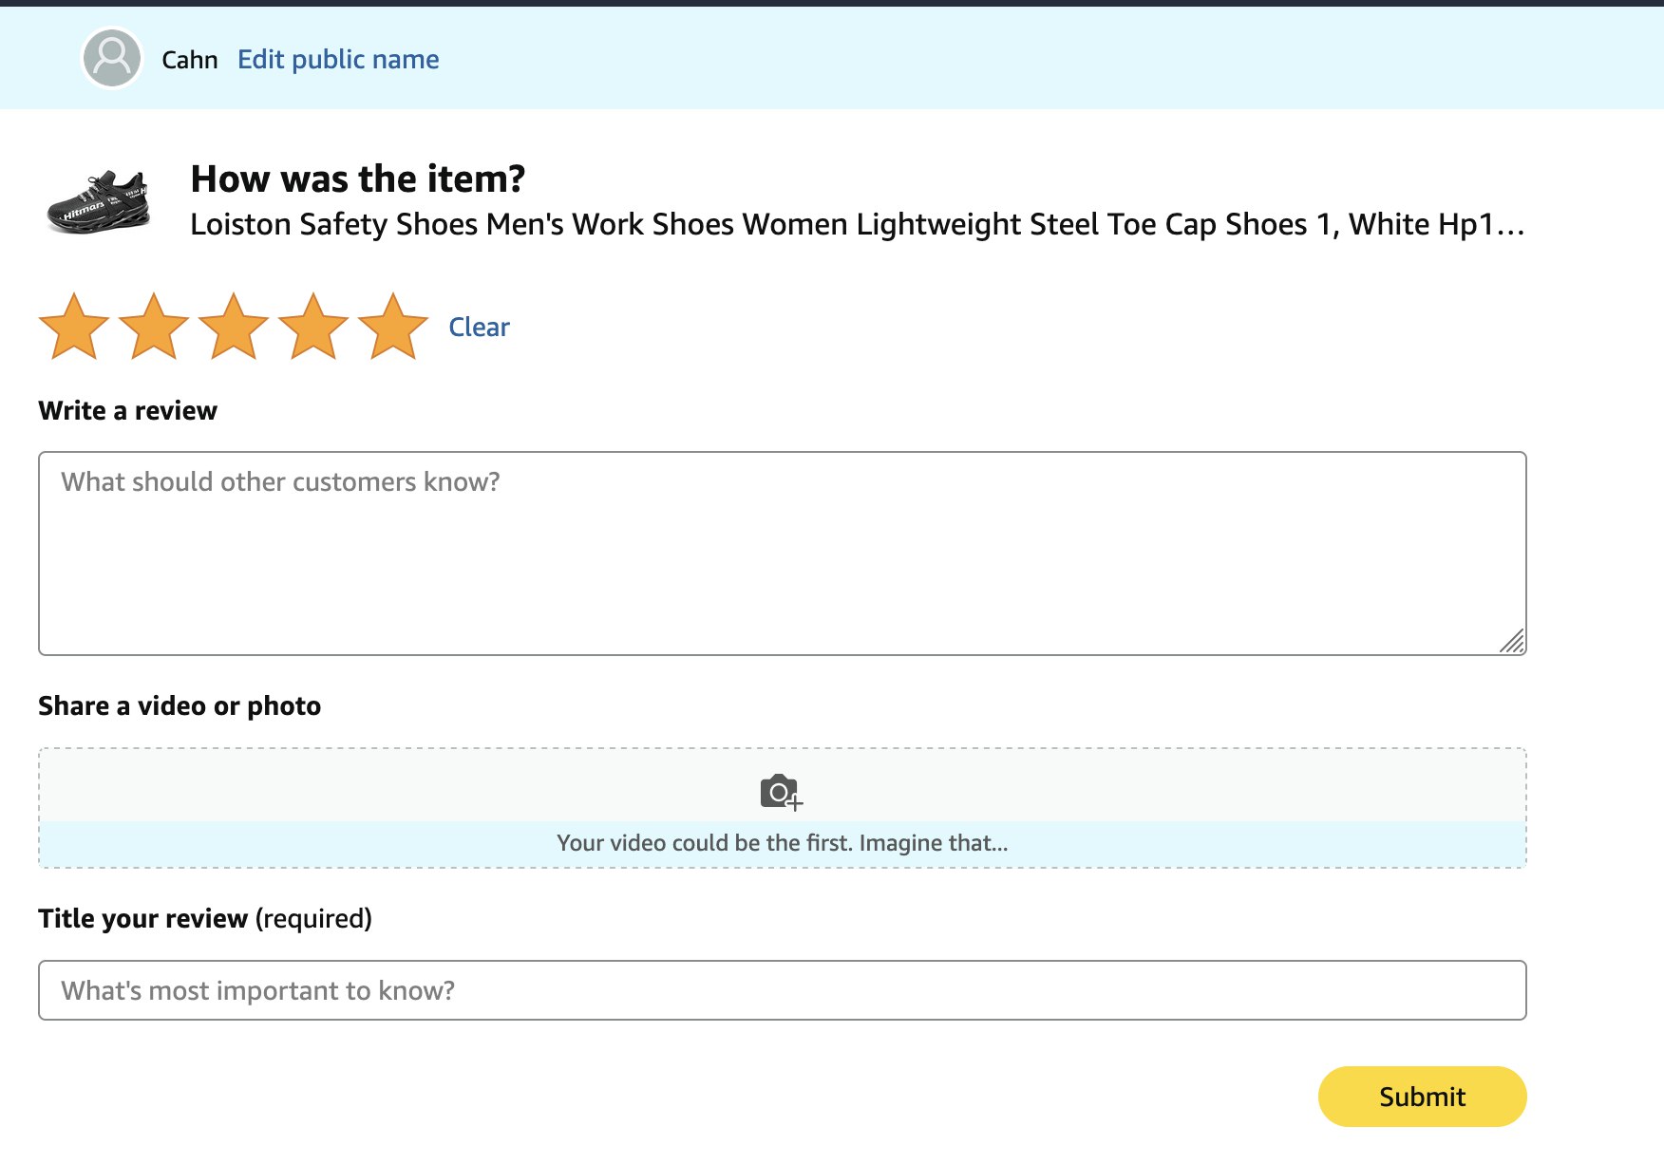Select the second rating star

pyautogui.click(x=154, y=328)
